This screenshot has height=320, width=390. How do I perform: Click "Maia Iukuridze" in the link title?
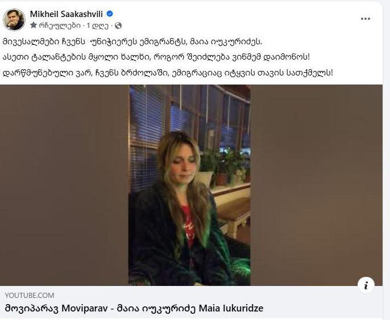click(x=231, y=308)
